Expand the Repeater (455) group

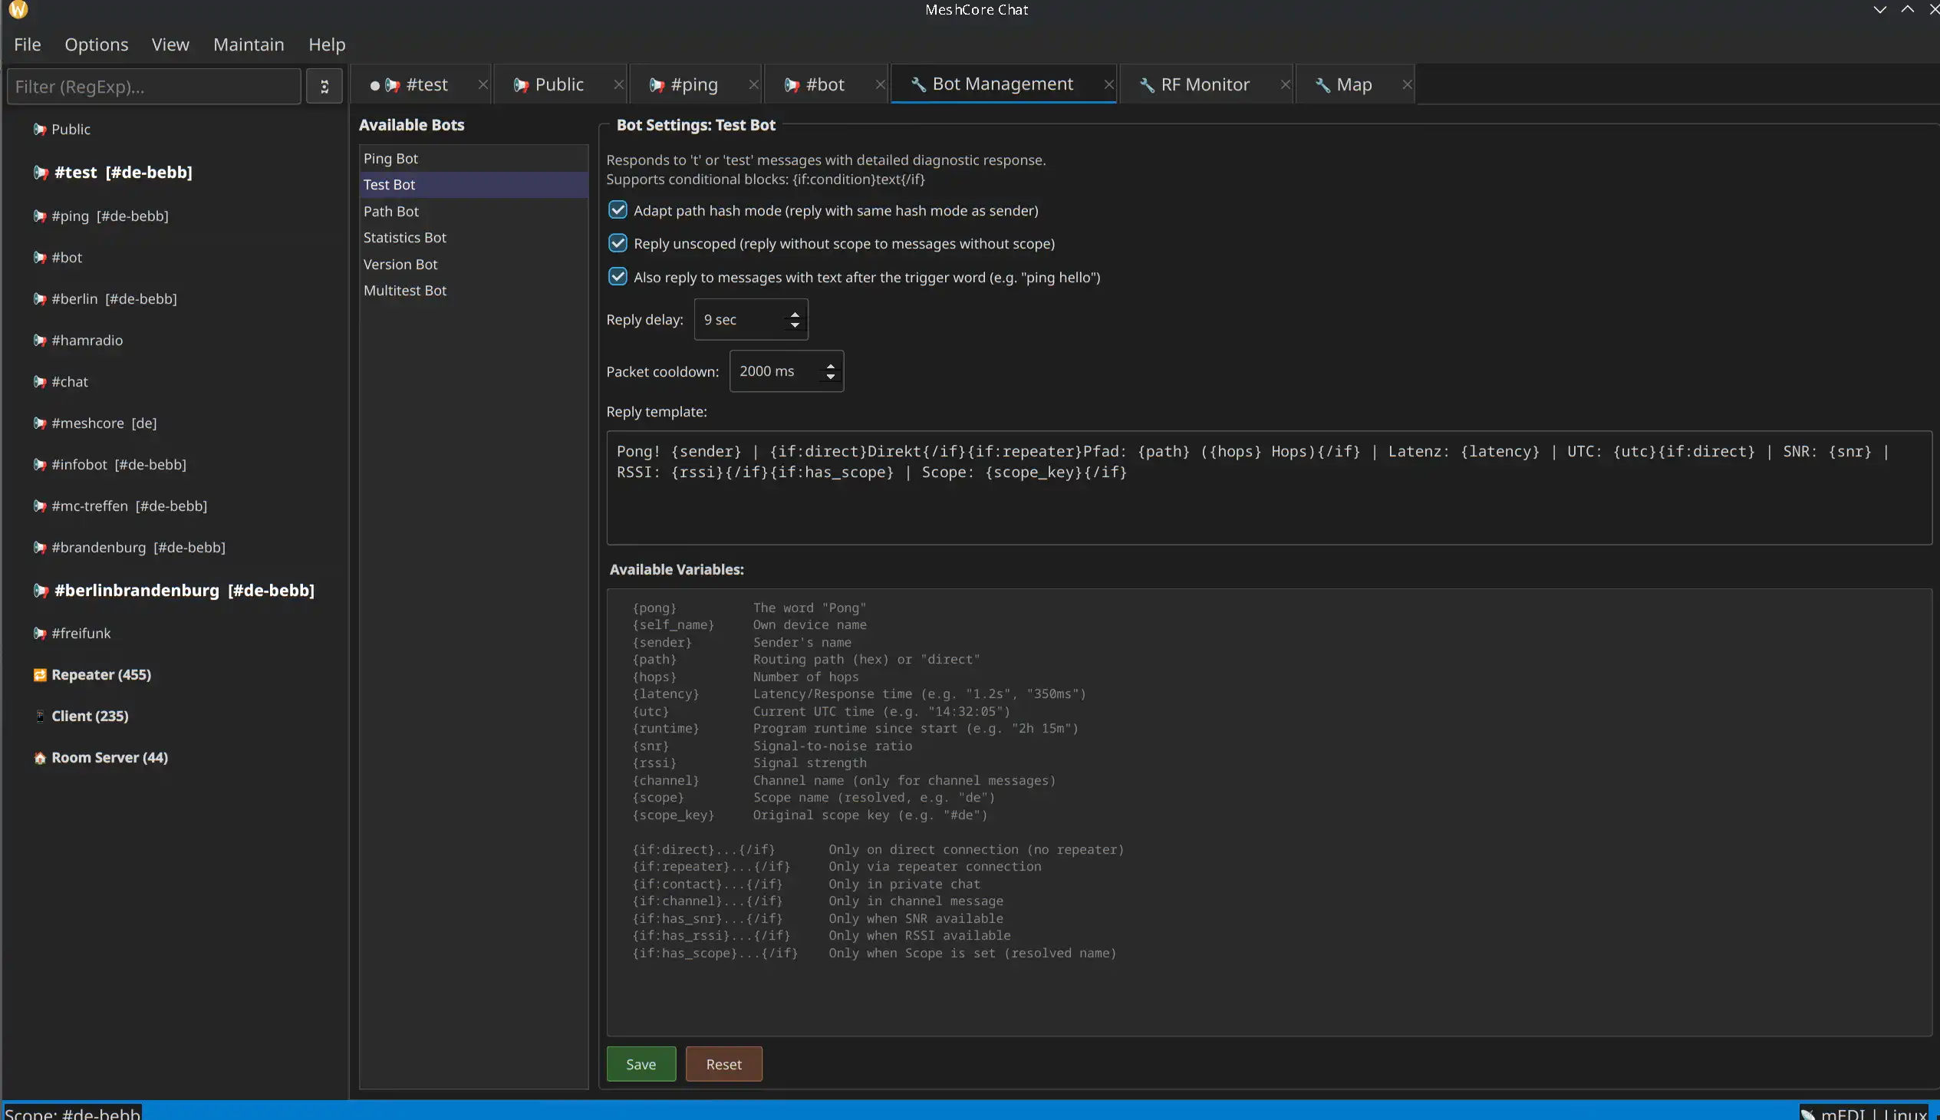click(x=100, y=674)
